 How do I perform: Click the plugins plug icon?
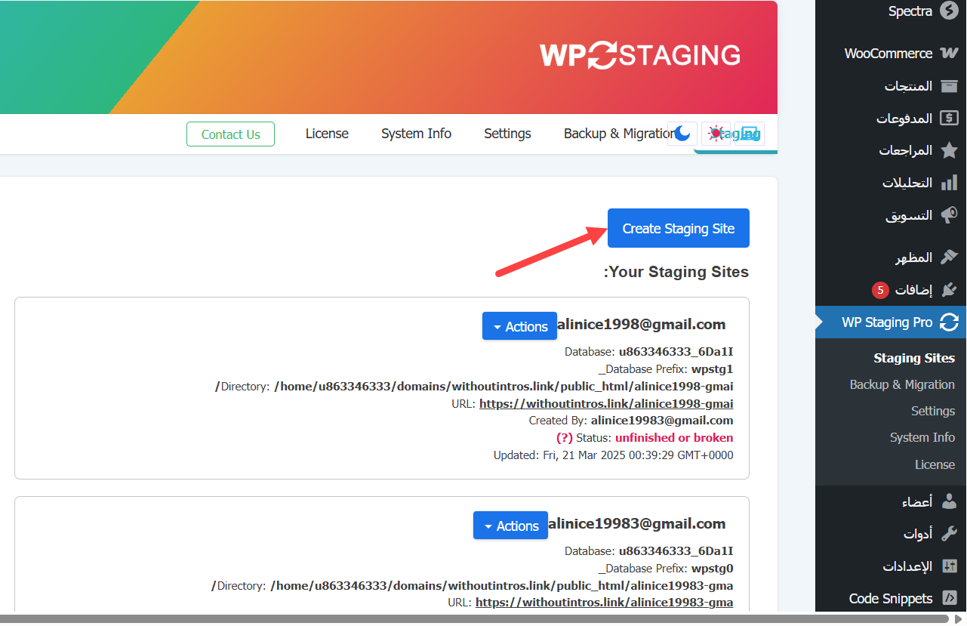click(949, 290)
